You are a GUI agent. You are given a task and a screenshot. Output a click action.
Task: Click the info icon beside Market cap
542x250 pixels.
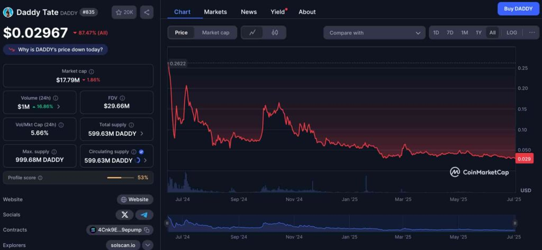[92, 71]
